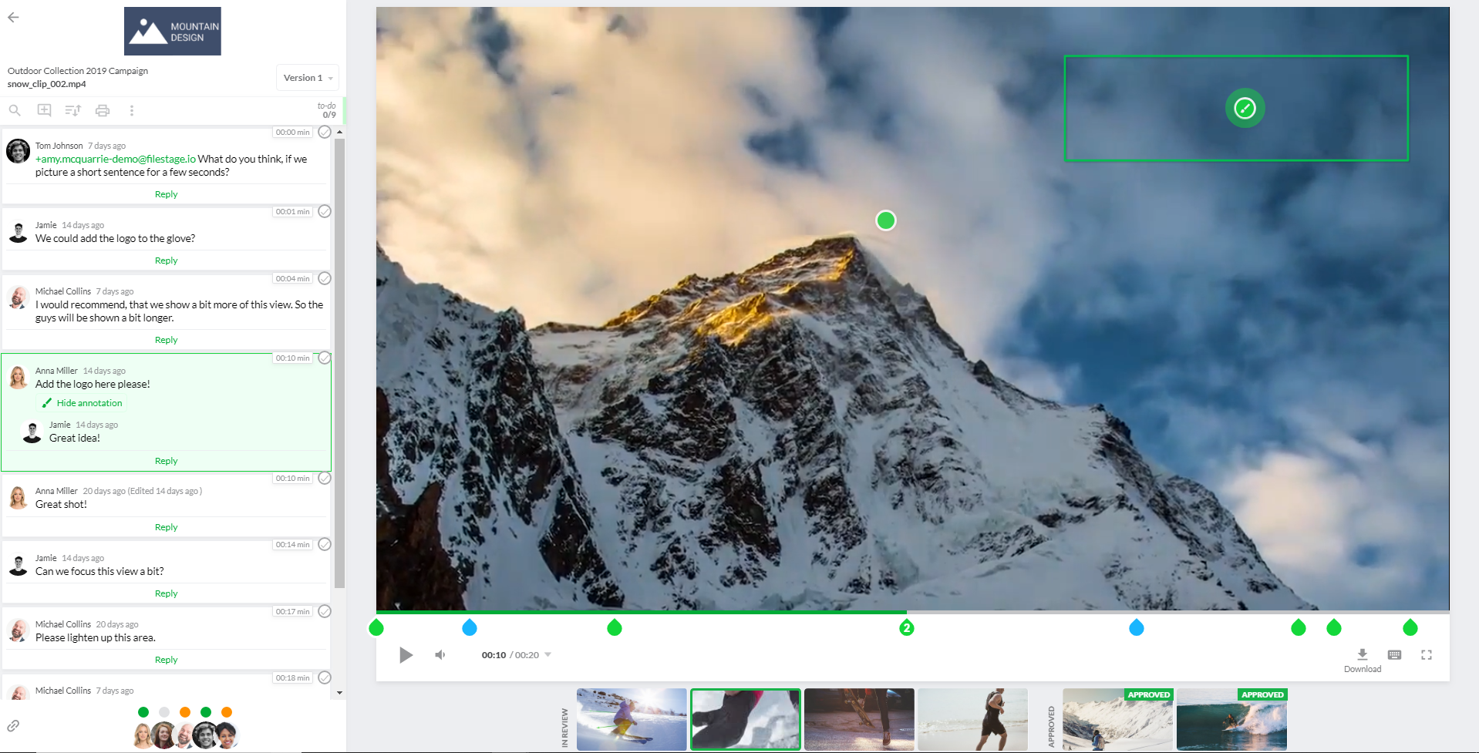Select the highlighted glove-in-snow thumbnail
Viewport: 1479px width, 753px height.
tap(746, 720)
